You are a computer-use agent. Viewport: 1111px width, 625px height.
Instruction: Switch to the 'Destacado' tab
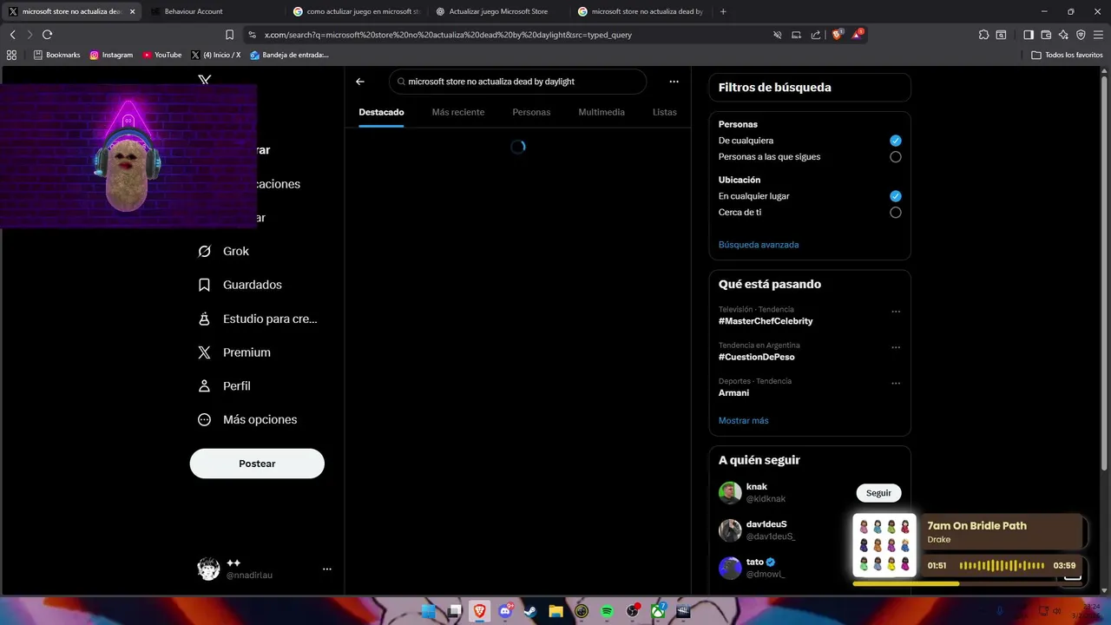pos(381,112)
